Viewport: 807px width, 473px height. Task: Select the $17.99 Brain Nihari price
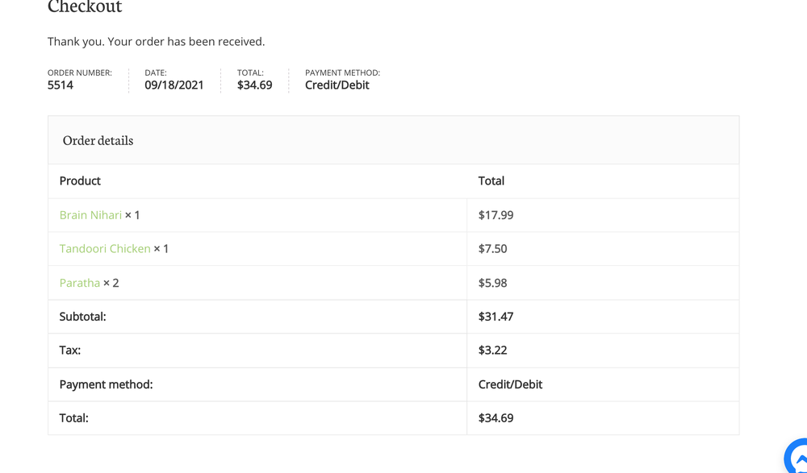[495, 215]
